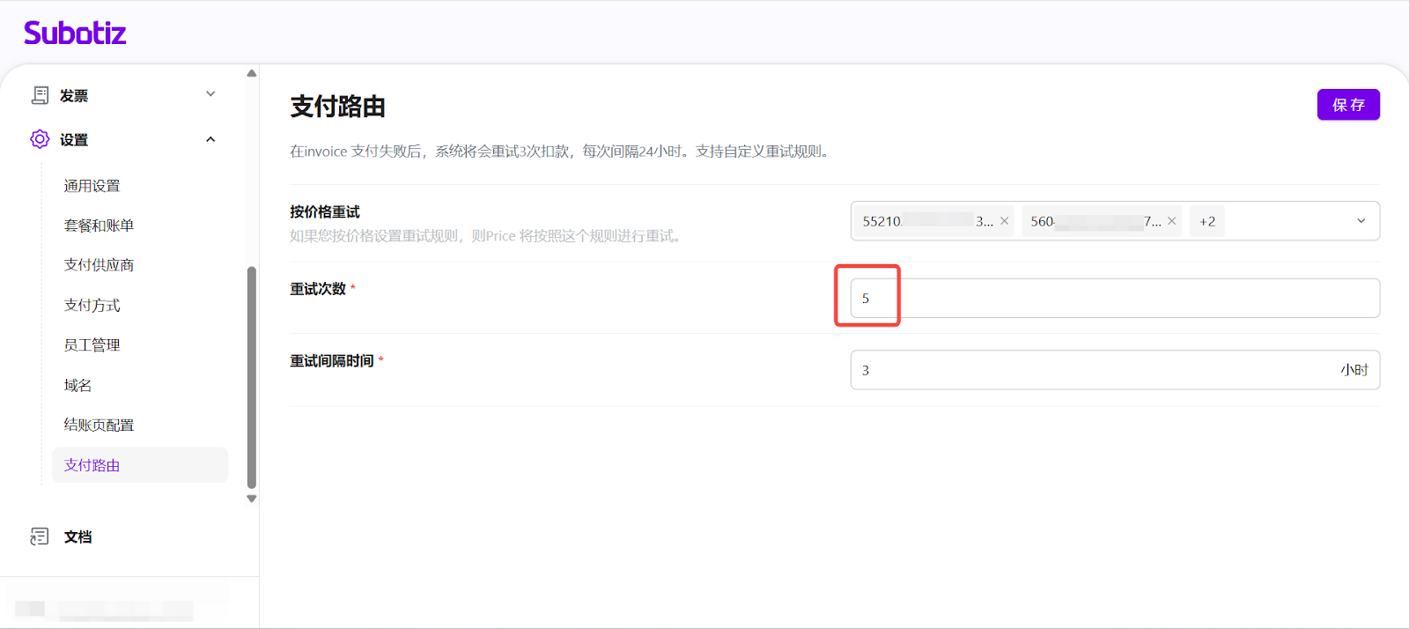
Task: Click the documents (文档) icon
Action: 40,536
